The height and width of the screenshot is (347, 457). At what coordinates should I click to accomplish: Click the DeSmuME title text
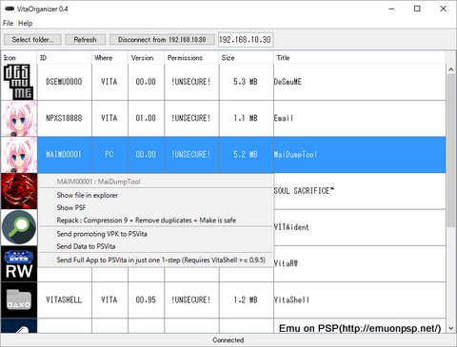(x=288, y=82)
